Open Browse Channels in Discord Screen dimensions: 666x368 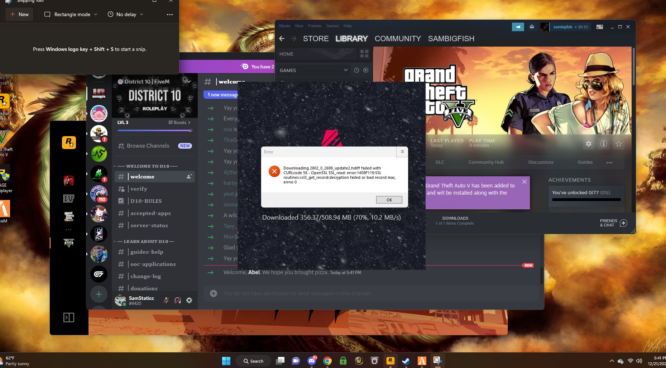[155, 146]
